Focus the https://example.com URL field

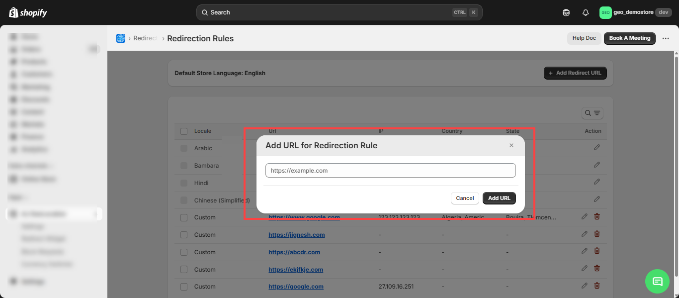[390, 171]
